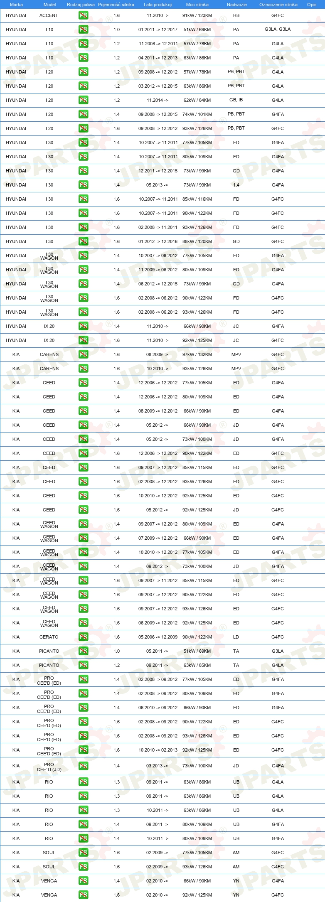Click the fuel icon in the Pro Cee'd 10.2010 -> 02.2013 row
The height and width of the screenshot is (902, 325).
[x=83, y=750]
